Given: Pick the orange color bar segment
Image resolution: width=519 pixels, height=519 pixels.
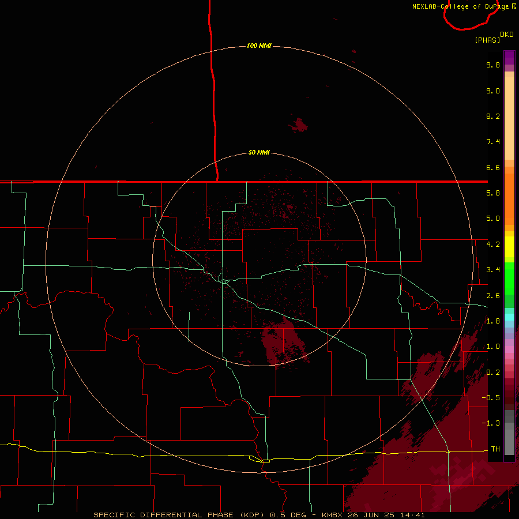Looking at the screenshot, I should (509, 199).
